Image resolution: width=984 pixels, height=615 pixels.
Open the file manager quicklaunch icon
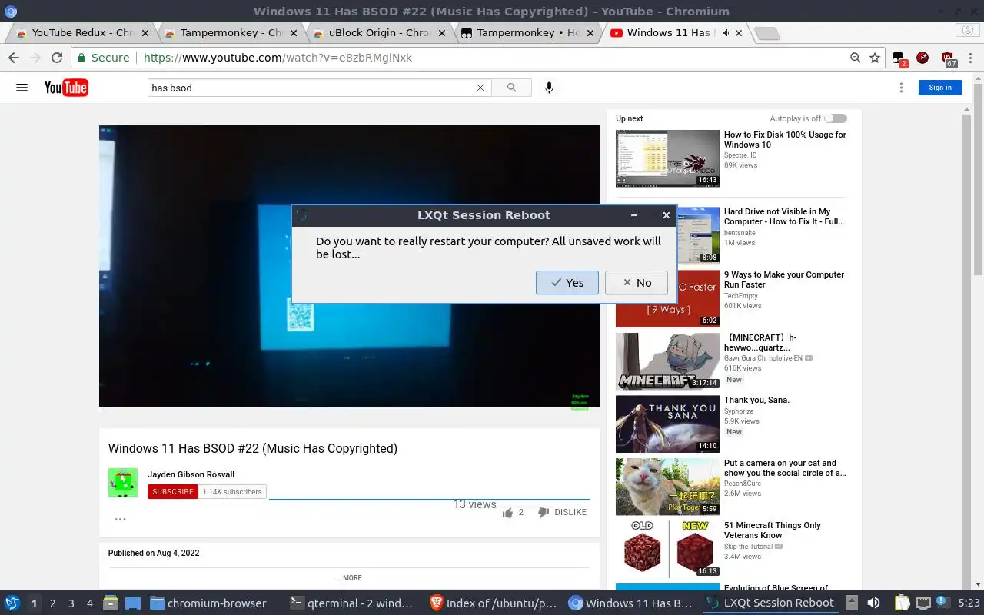(x=111, y=603)
